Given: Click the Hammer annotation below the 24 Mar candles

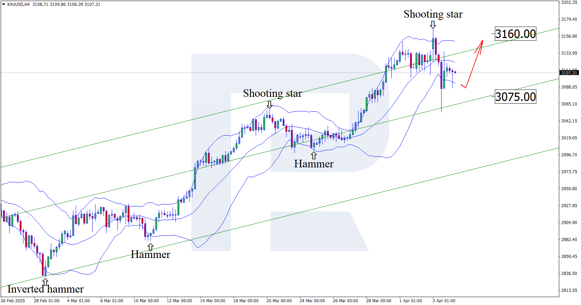Looking at the screenshot, I should tap(314, 164).
